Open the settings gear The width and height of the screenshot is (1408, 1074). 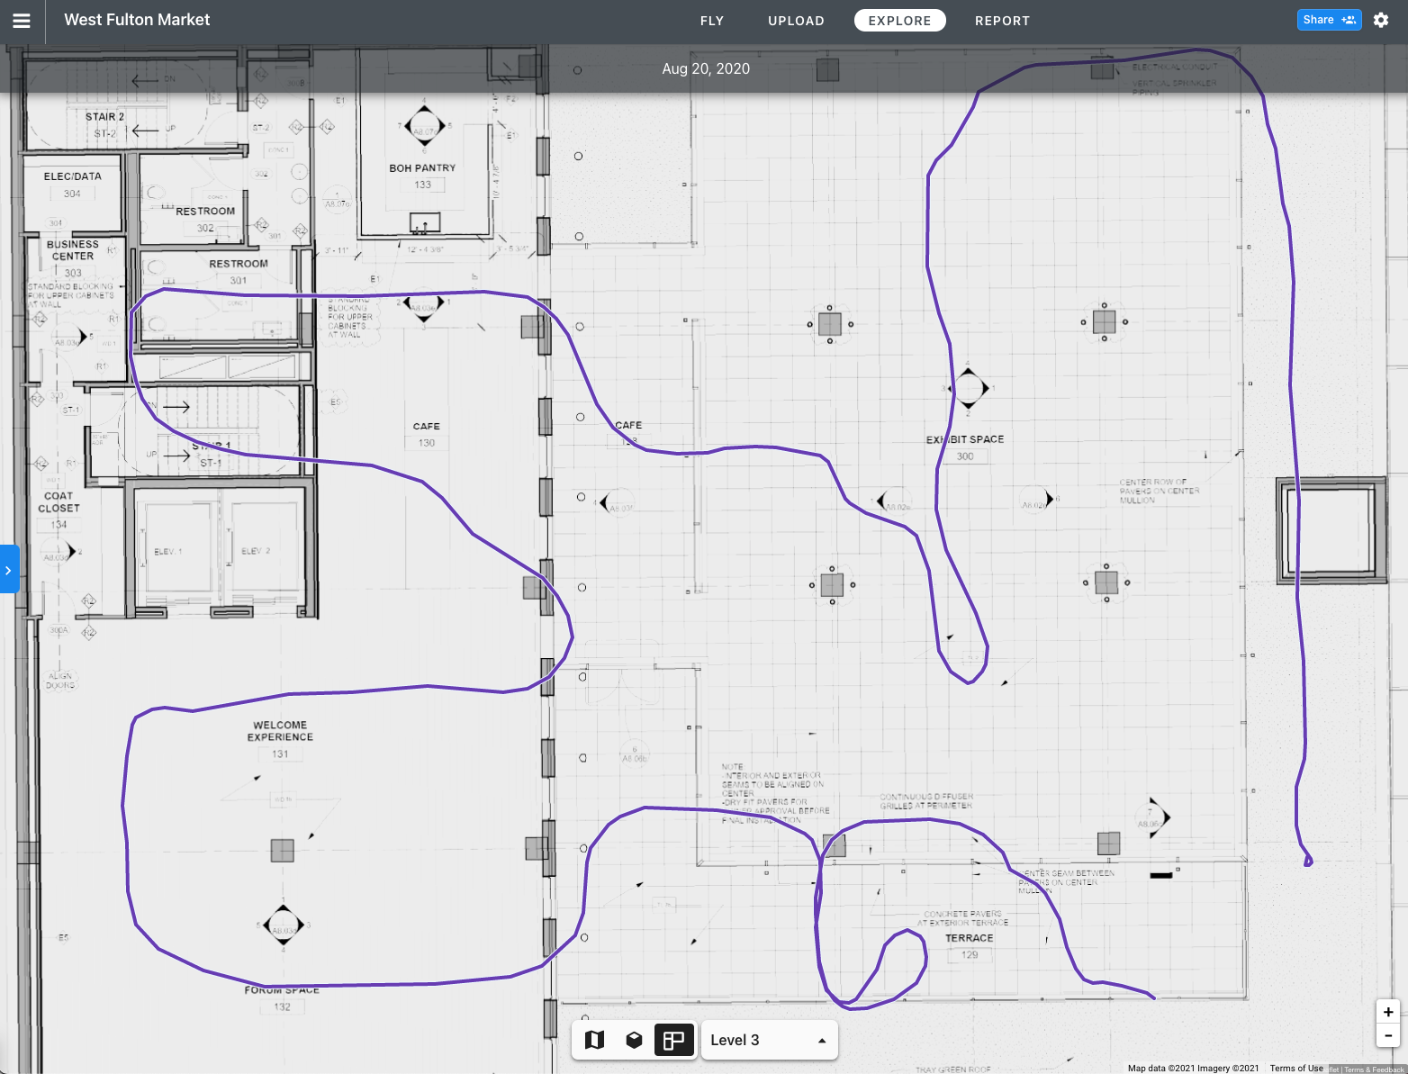pyautogui.click(x=1381, y=20)
